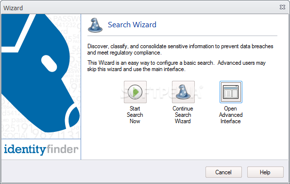Image resolution: width=290 pixels, height=184 pixels.
Task: Click the Cancel button
Action: (223, 172)
